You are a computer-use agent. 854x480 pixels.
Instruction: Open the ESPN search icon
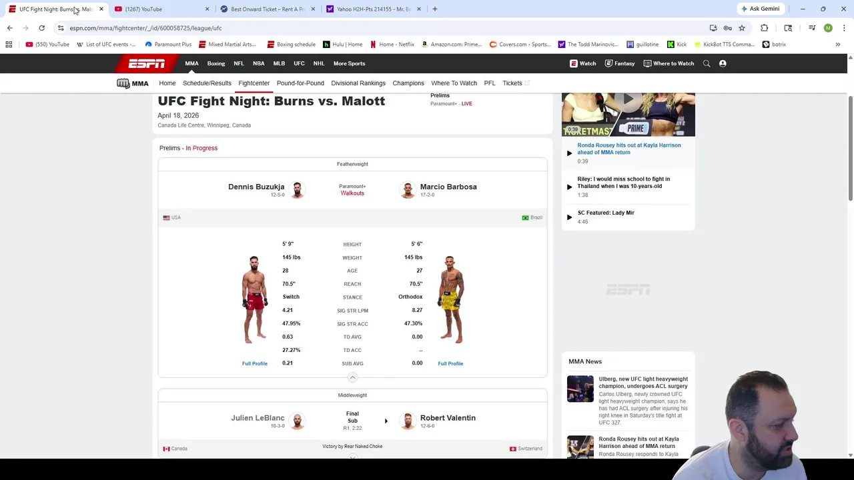(x=707, y=63)
